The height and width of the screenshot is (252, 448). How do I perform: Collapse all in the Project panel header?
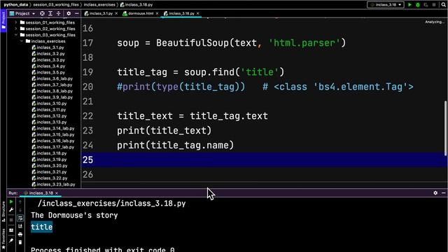58,13
